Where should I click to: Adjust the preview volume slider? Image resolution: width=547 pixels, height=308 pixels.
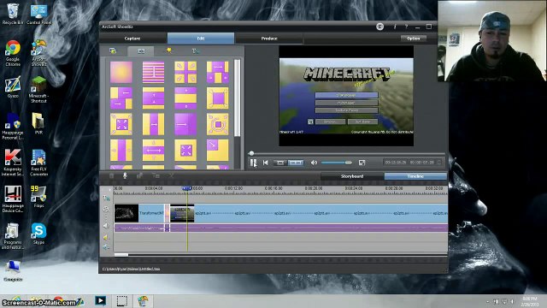click(337, 163)
